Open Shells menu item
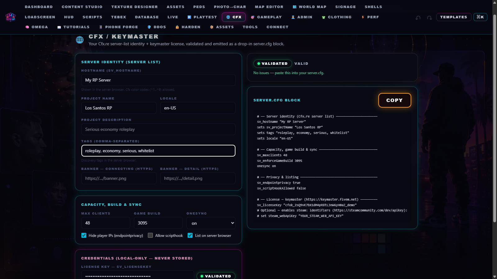Screen dimensions: 497x279 373,7
